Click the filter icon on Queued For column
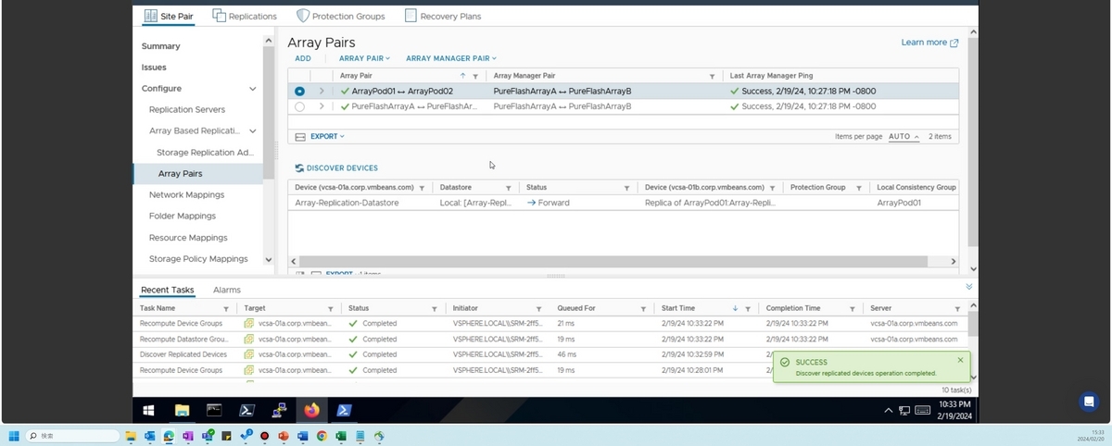1112x446 pixels. (x=644, y=308)
